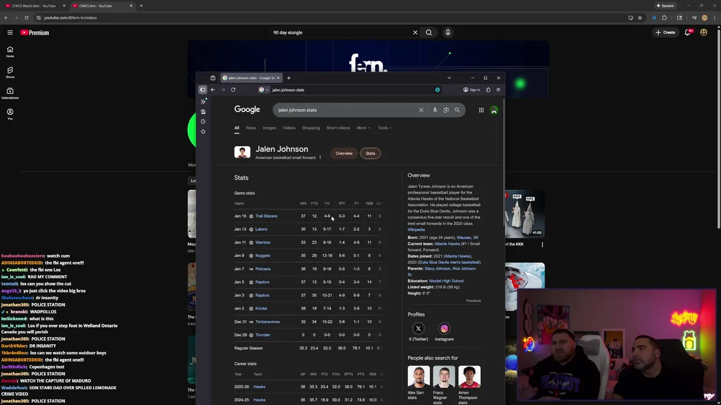Open tab list chevron in inner browser
The width and height of the screenshot is (721, 405).
(449, 78)
